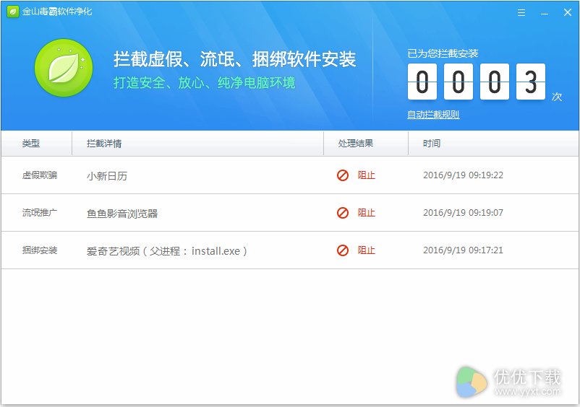The height and width of the screenshot is (407, 580).
Task: Click 阻止 result for 小新日历
Action: point(366,175)
